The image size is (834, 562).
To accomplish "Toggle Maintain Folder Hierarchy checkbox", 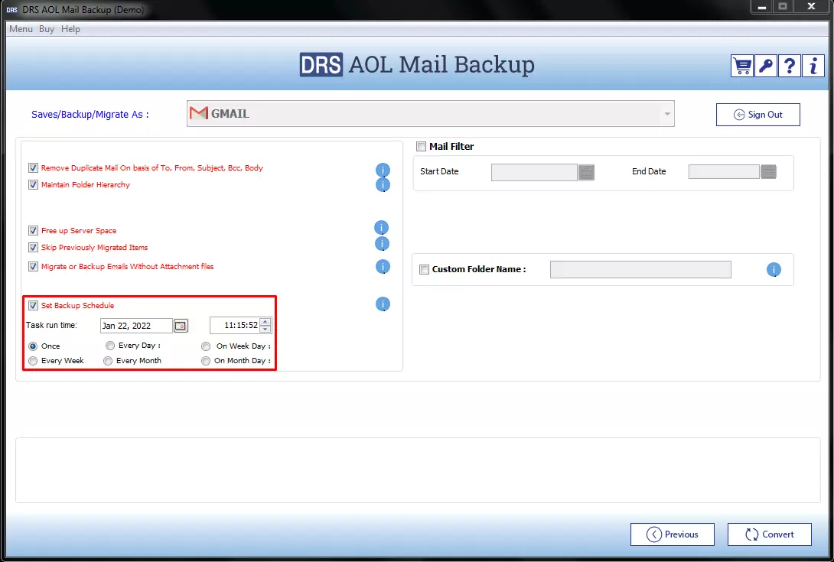I will click(33, 185).
